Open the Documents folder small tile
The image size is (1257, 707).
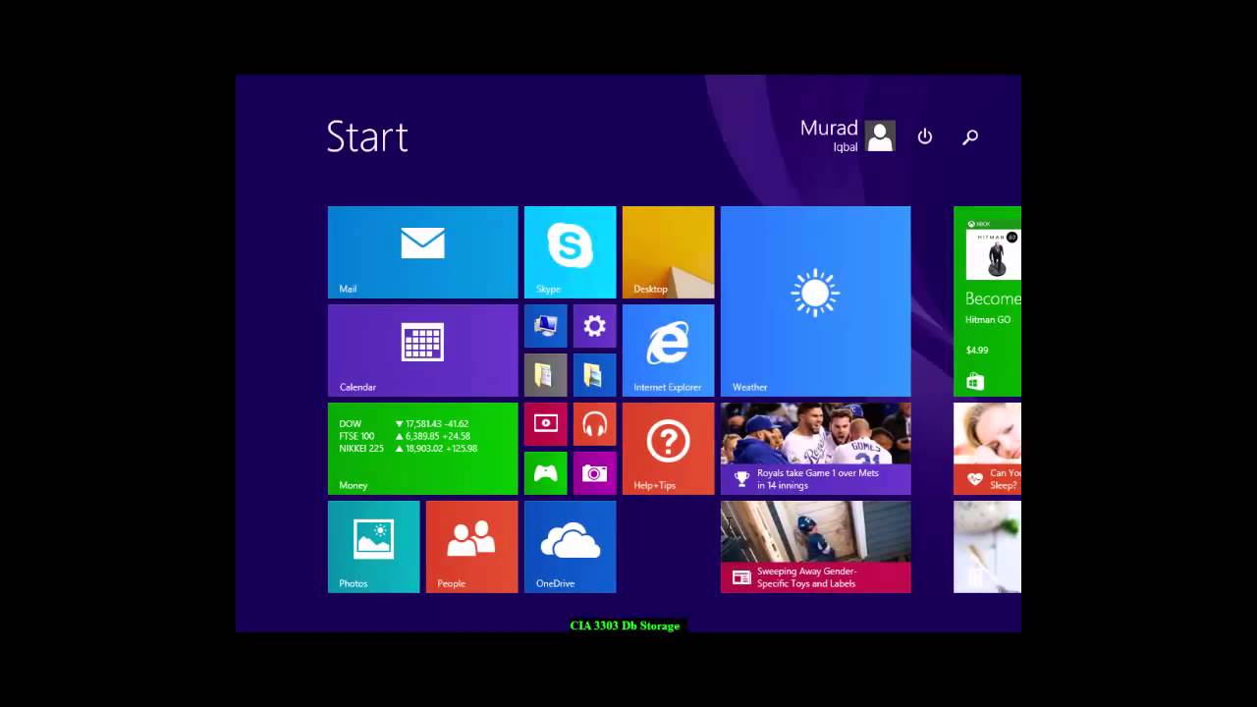[545, 375]
